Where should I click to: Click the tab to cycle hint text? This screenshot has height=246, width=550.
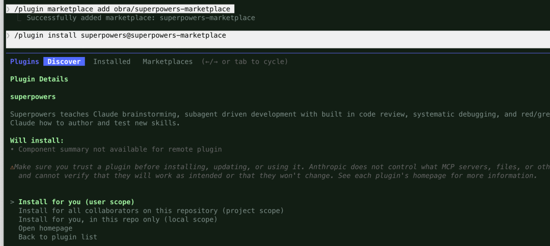[x=245, y=62]
